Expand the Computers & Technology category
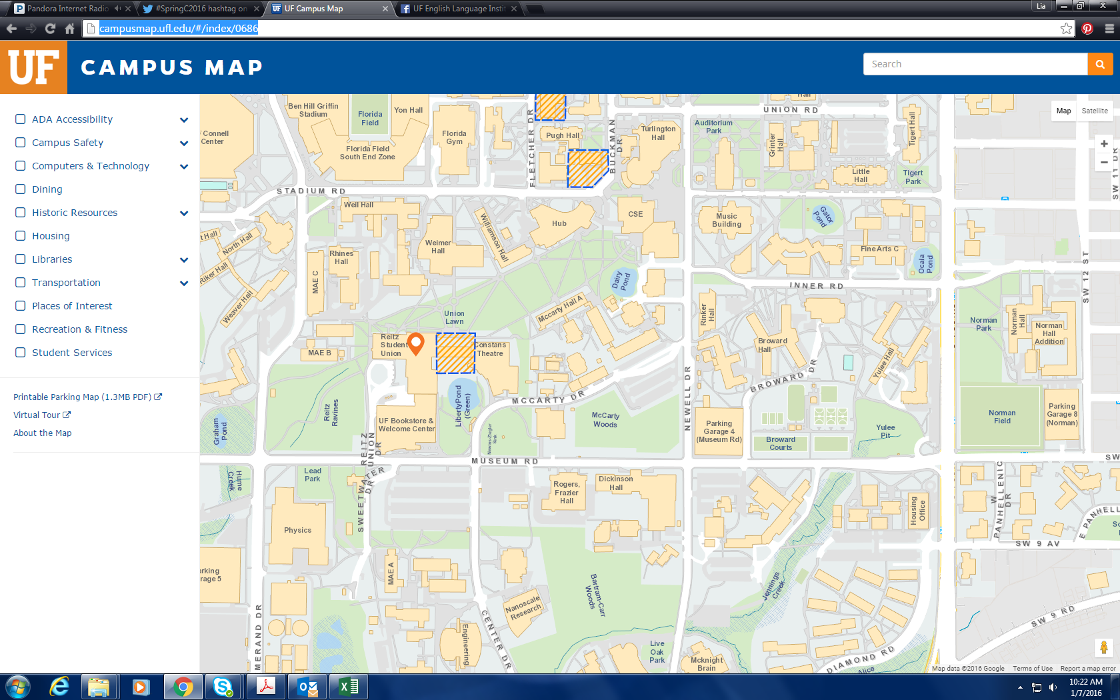Screen dimensions: 1120x700 point(184,167)
